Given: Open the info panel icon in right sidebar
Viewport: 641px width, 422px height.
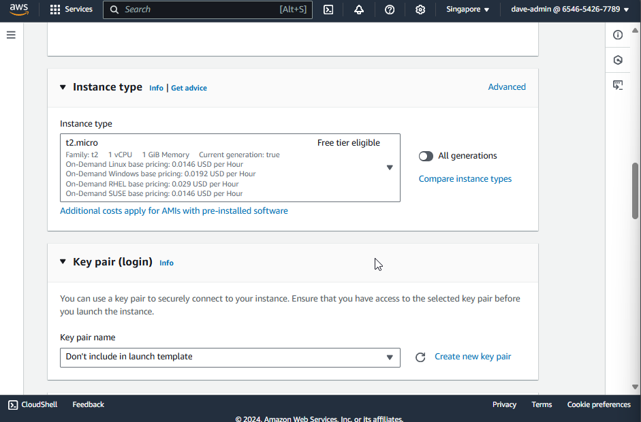Looking at the screenshot, I should click(x=618, y=35).
